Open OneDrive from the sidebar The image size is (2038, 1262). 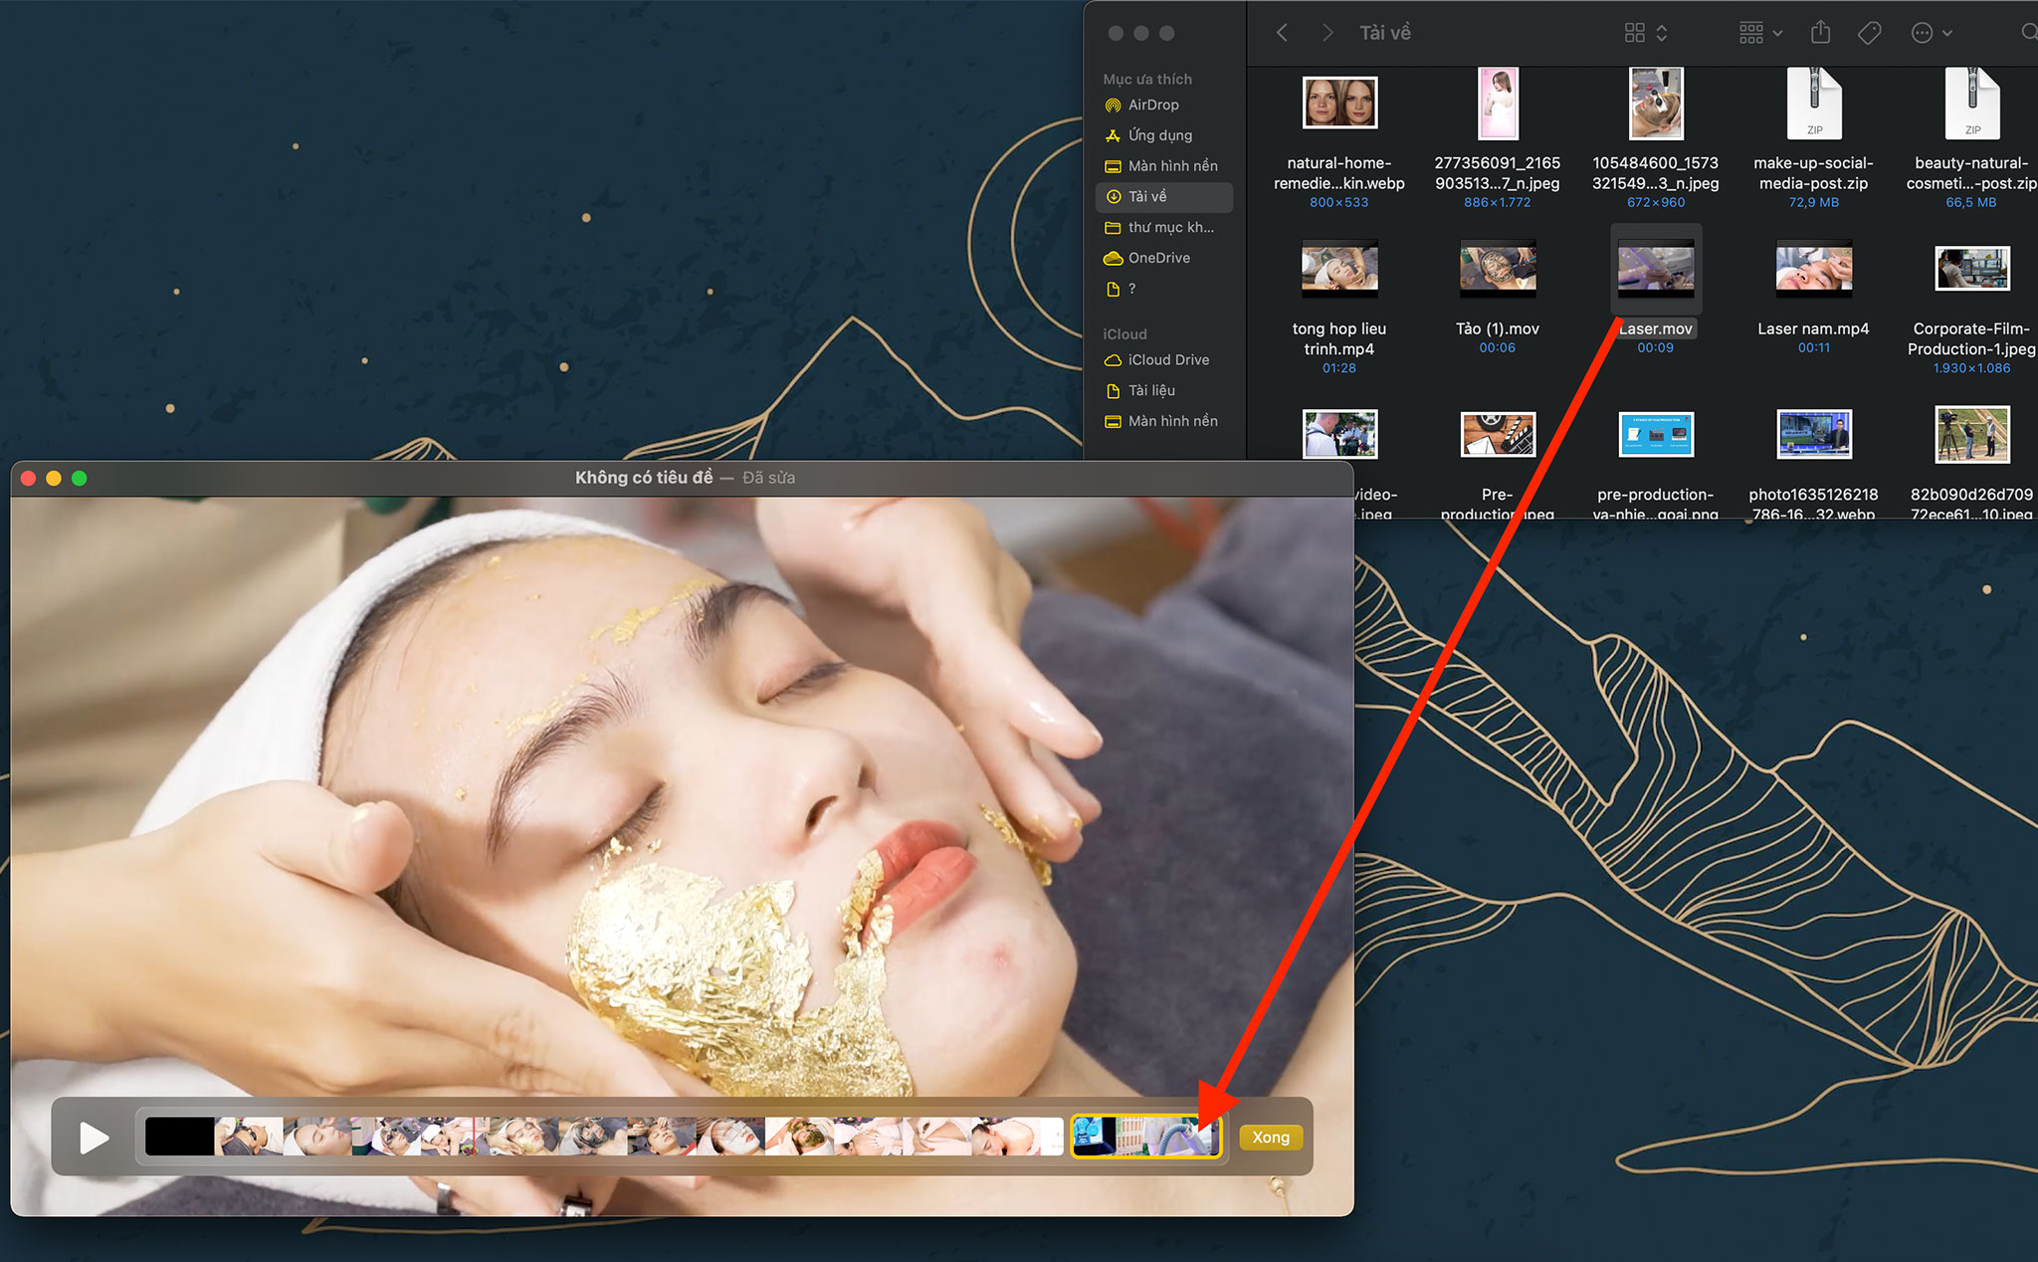tap(1158, 258)
